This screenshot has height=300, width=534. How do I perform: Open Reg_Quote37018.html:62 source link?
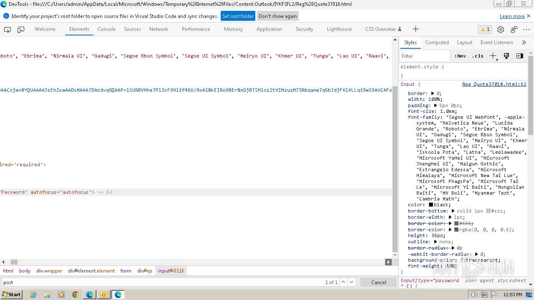tap(494, 84)
